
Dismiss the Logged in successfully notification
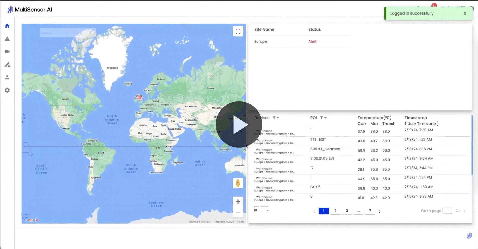tap(465, 13)
